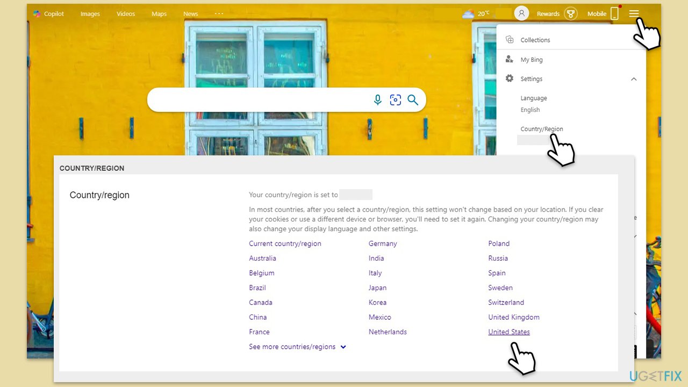The width and height of the screenshot is (688, 387).
Task: Collapse the Settings section chevron
Action: pyautogui.click(x=634, y=79)
